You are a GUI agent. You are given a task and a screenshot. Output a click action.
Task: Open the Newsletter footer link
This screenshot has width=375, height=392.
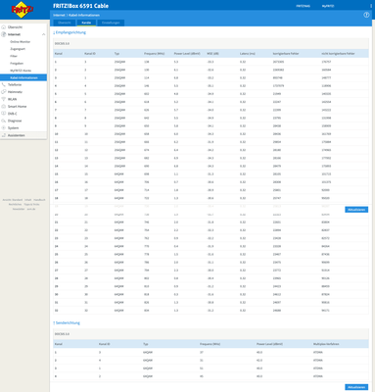coord(19,209)
